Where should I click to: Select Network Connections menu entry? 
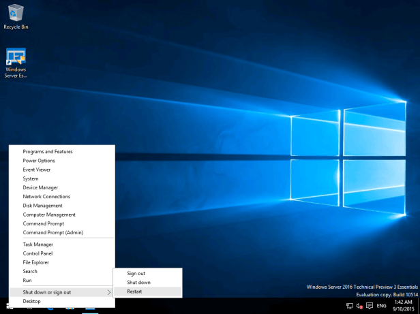tap(46, 196)
